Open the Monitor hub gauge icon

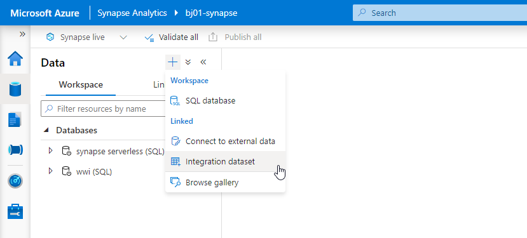pos(15,182)
